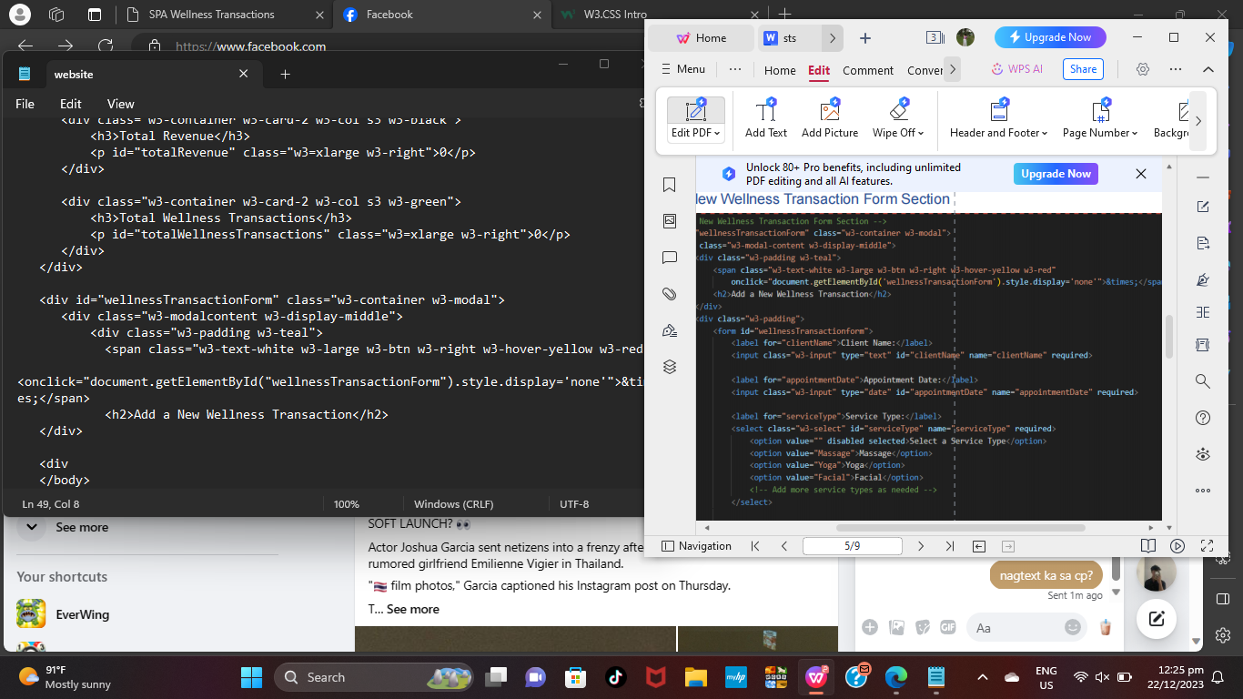Click the Upgrade Now banner button

pos(1056,174)
